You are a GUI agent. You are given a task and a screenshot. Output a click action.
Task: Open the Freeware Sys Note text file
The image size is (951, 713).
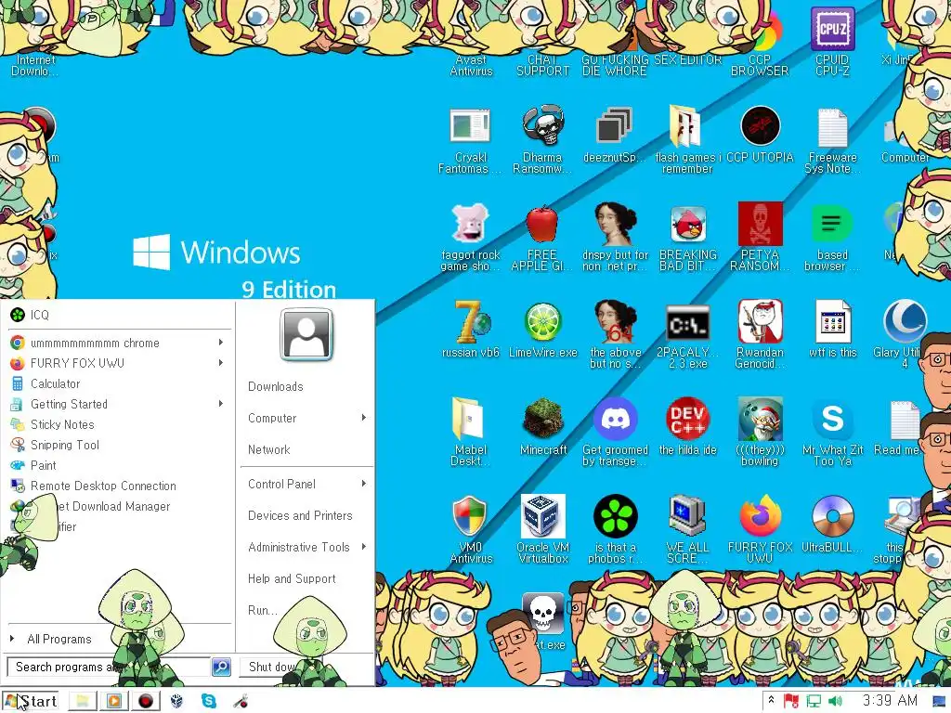point(832,127)
